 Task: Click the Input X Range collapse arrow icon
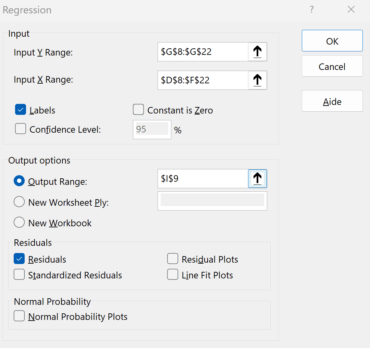point(257,80)
